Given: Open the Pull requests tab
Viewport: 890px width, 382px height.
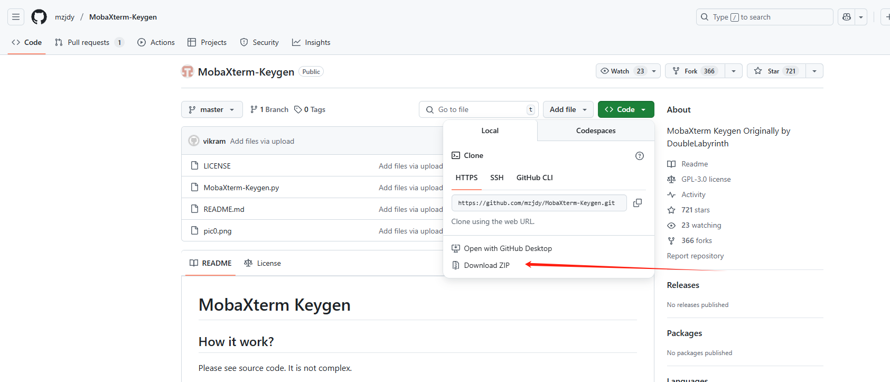Looking at the screenshot, I should 89,42.
